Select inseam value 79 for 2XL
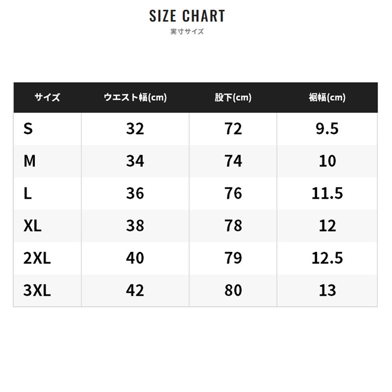The image size is (392, 392). pos(232,258)
